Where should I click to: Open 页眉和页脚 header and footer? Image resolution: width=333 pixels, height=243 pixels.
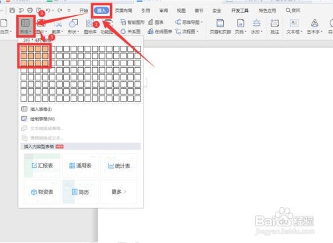[220, 27]
